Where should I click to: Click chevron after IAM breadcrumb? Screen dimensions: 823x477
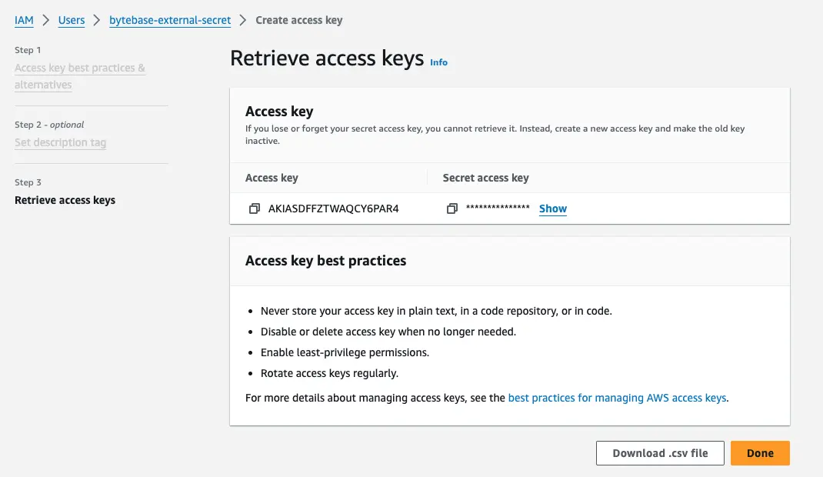45,21
